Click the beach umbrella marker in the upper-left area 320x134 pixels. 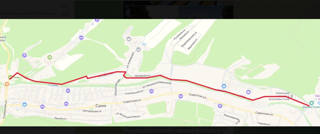pyautogui.click(x=25, y=55)
